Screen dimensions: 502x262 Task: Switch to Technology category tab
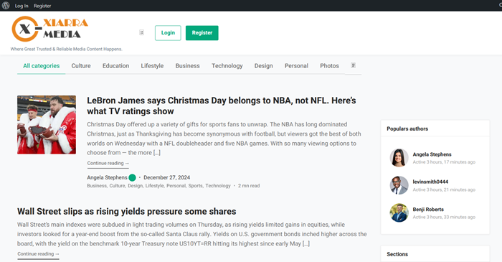227,65
